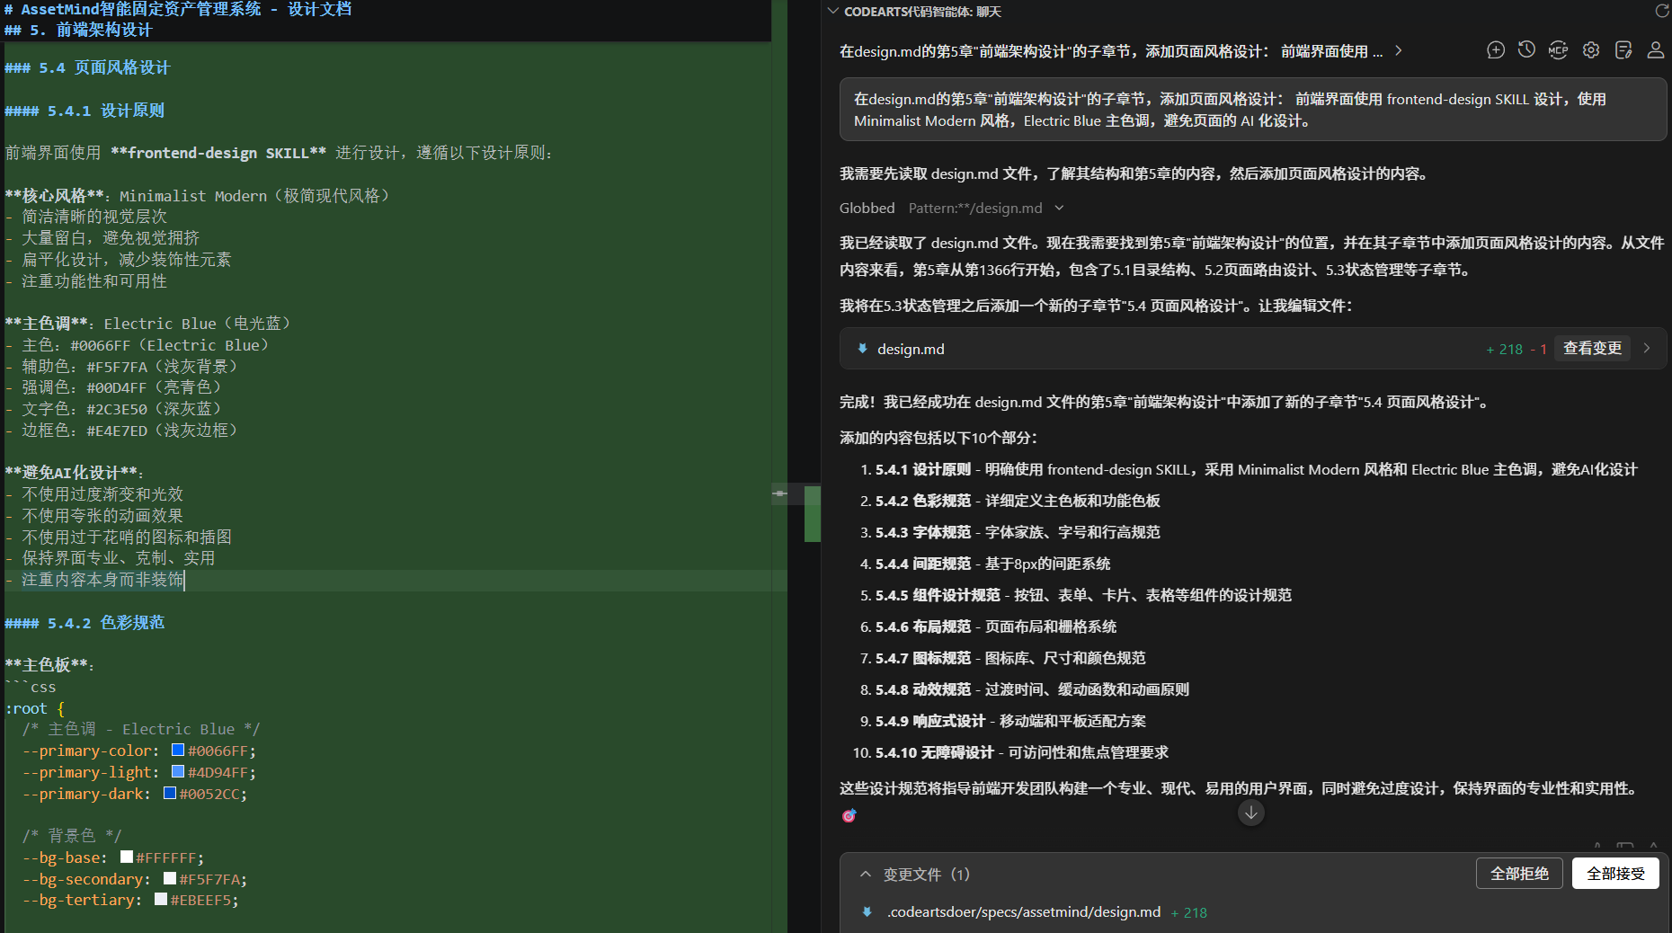This screenshot has height=933, width=1672.
Task: Click 全部接受 to accept all changes
Action: click(1615, 873)
